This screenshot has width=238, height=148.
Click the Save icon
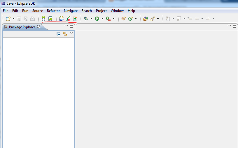point(19,19)
